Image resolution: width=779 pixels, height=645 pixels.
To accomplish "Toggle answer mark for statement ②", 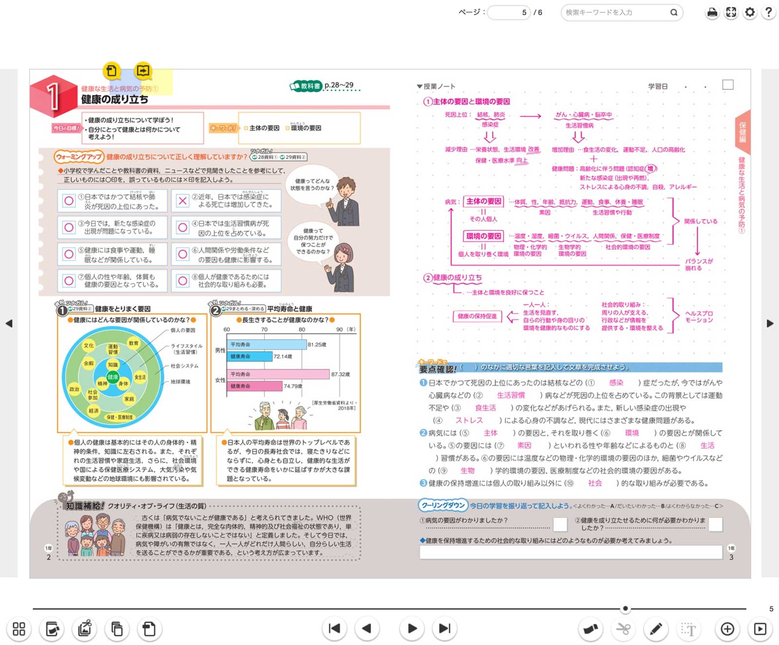I will [x=183, y=201].
